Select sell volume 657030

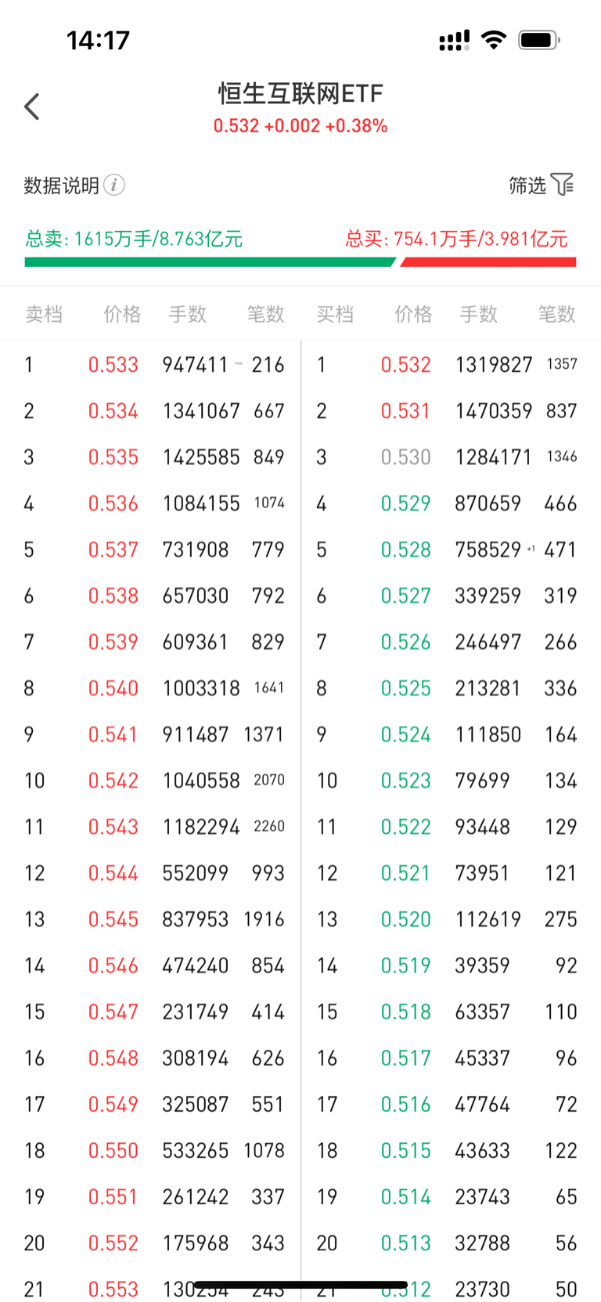click(x=196, y=596)
